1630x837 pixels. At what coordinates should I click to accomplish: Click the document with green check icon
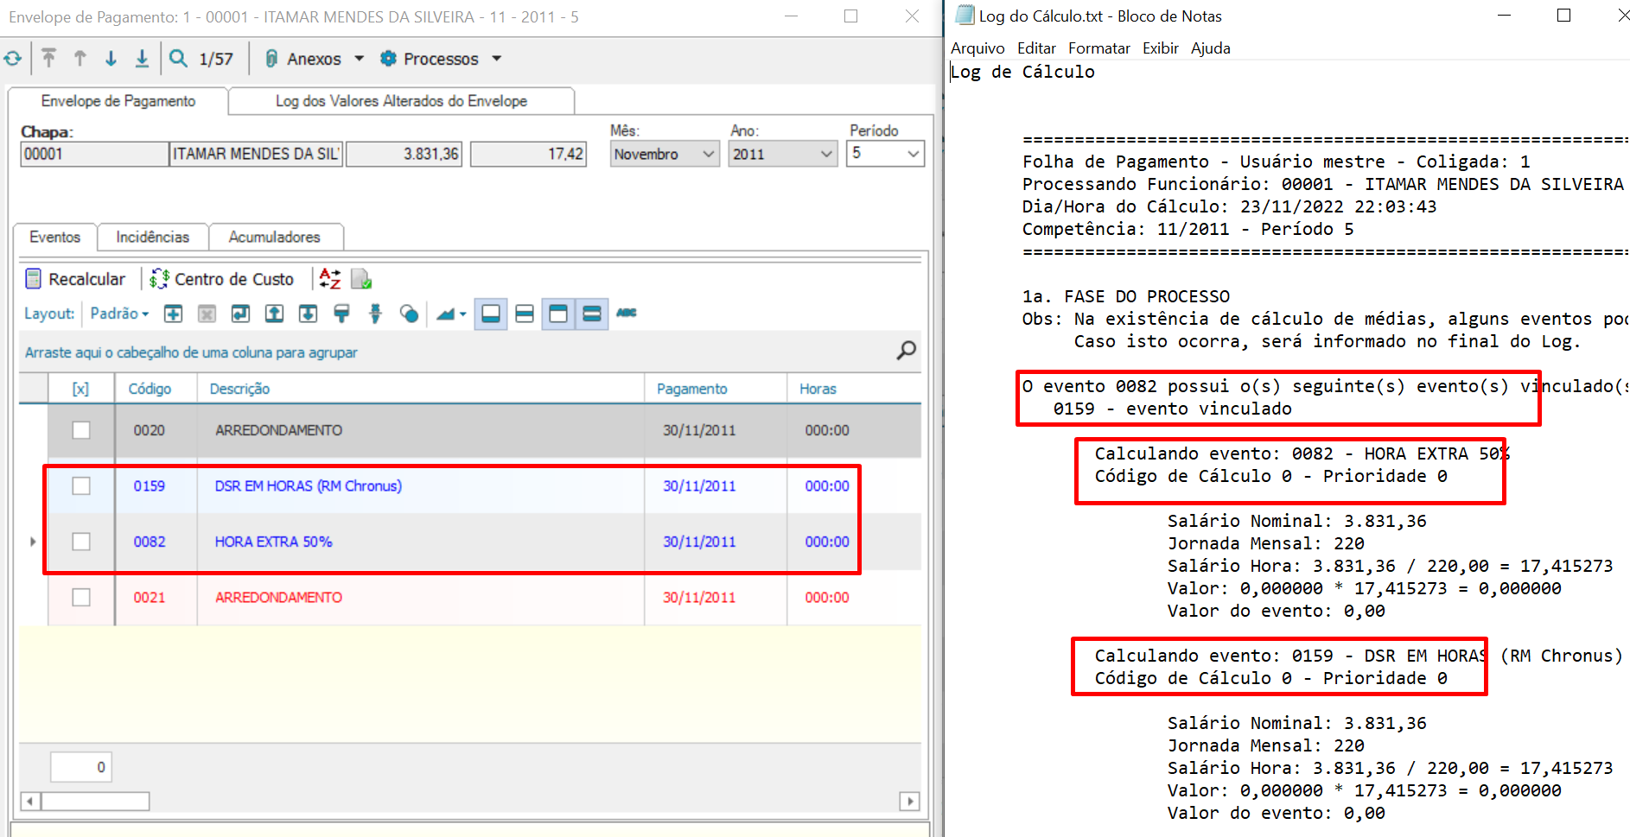[x=361, y=279]
